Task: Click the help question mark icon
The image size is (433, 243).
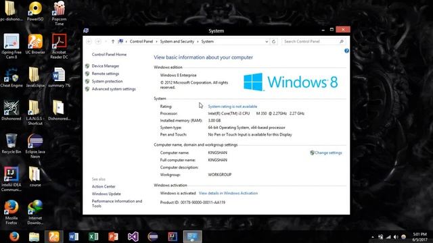Action: [x=346, y=51]
